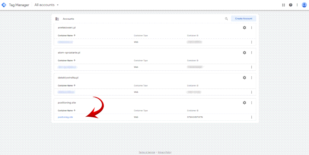
Task: Click the atom-sprzatanie.pl account name
Action: (69, 53)
